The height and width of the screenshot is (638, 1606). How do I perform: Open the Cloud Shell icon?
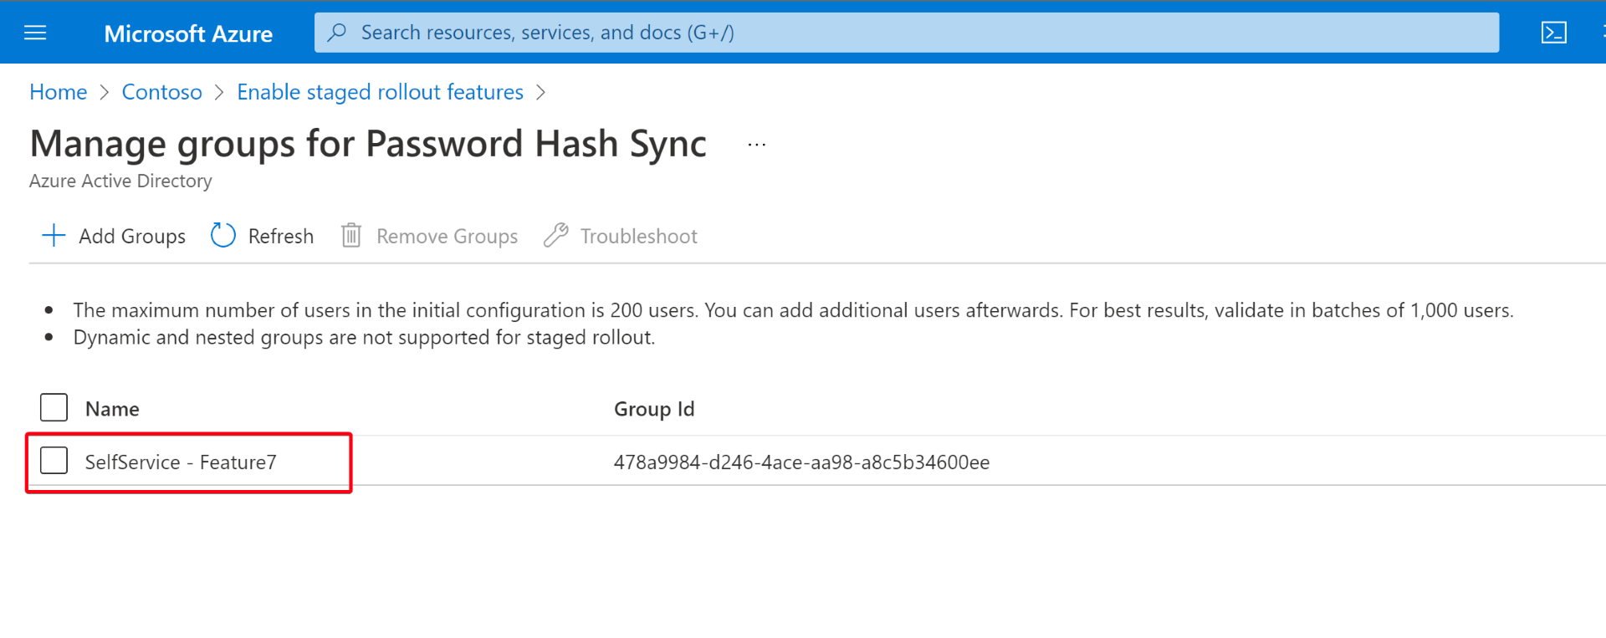(x=1553, y=33)
